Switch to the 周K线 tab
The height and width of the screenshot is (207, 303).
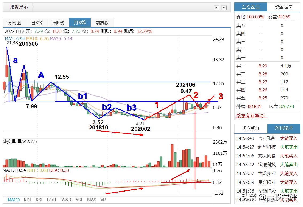(x=58, y=23)
